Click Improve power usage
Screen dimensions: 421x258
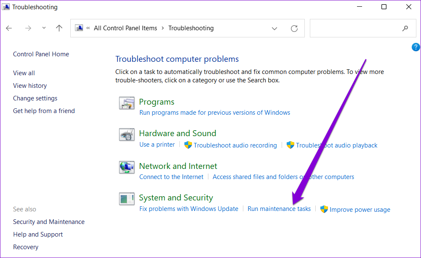click(x=360, y=210)
